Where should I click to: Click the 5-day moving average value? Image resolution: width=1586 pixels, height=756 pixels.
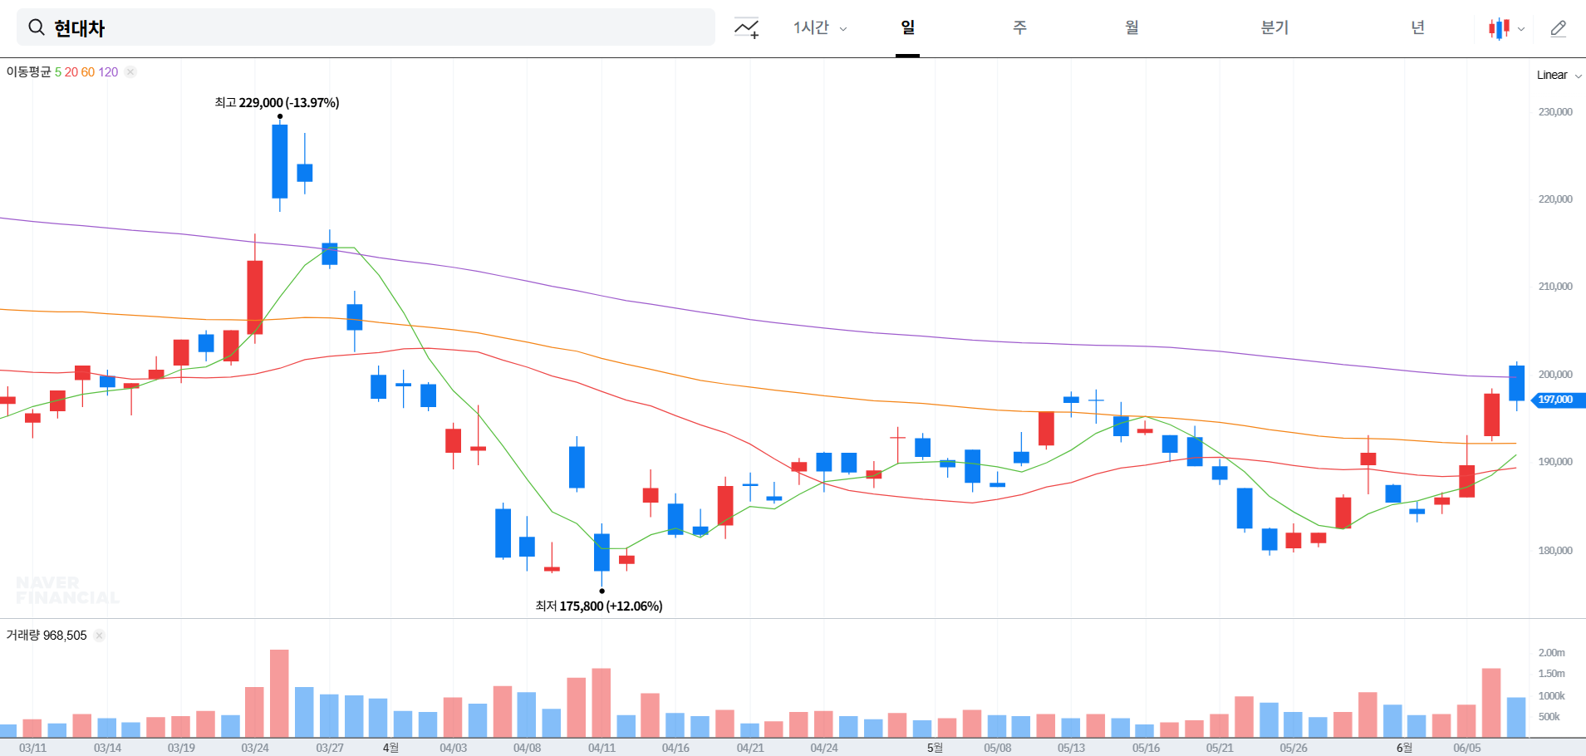[58, 72]
